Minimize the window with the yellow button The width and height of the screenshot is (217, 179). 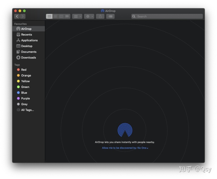pos(20,11)
